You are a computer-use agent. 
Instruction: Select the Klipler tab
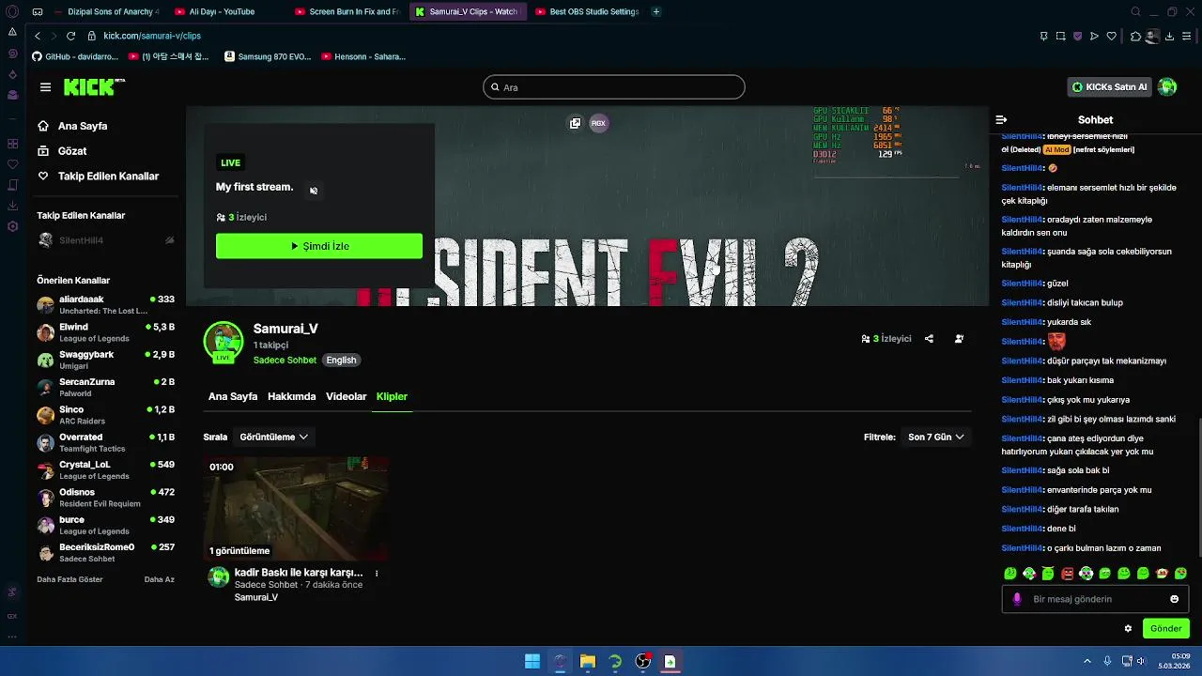click(x=392, y=396)
